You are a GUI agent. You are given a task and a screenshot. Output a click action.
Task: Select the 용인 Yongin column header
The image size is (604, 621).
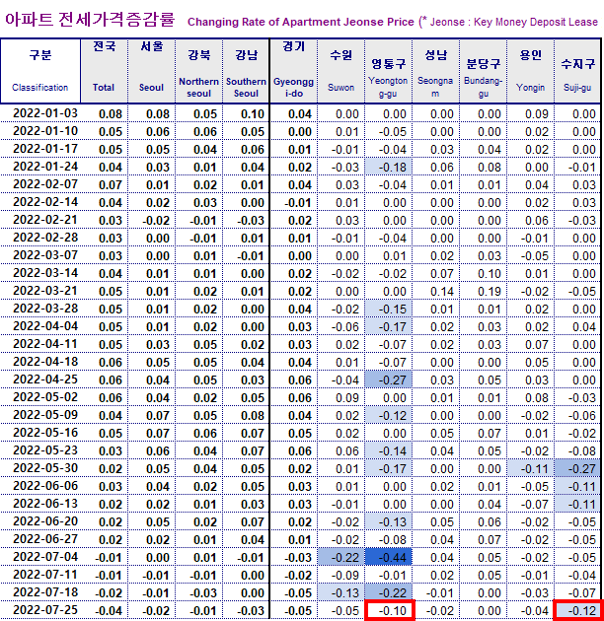(530, 71)
